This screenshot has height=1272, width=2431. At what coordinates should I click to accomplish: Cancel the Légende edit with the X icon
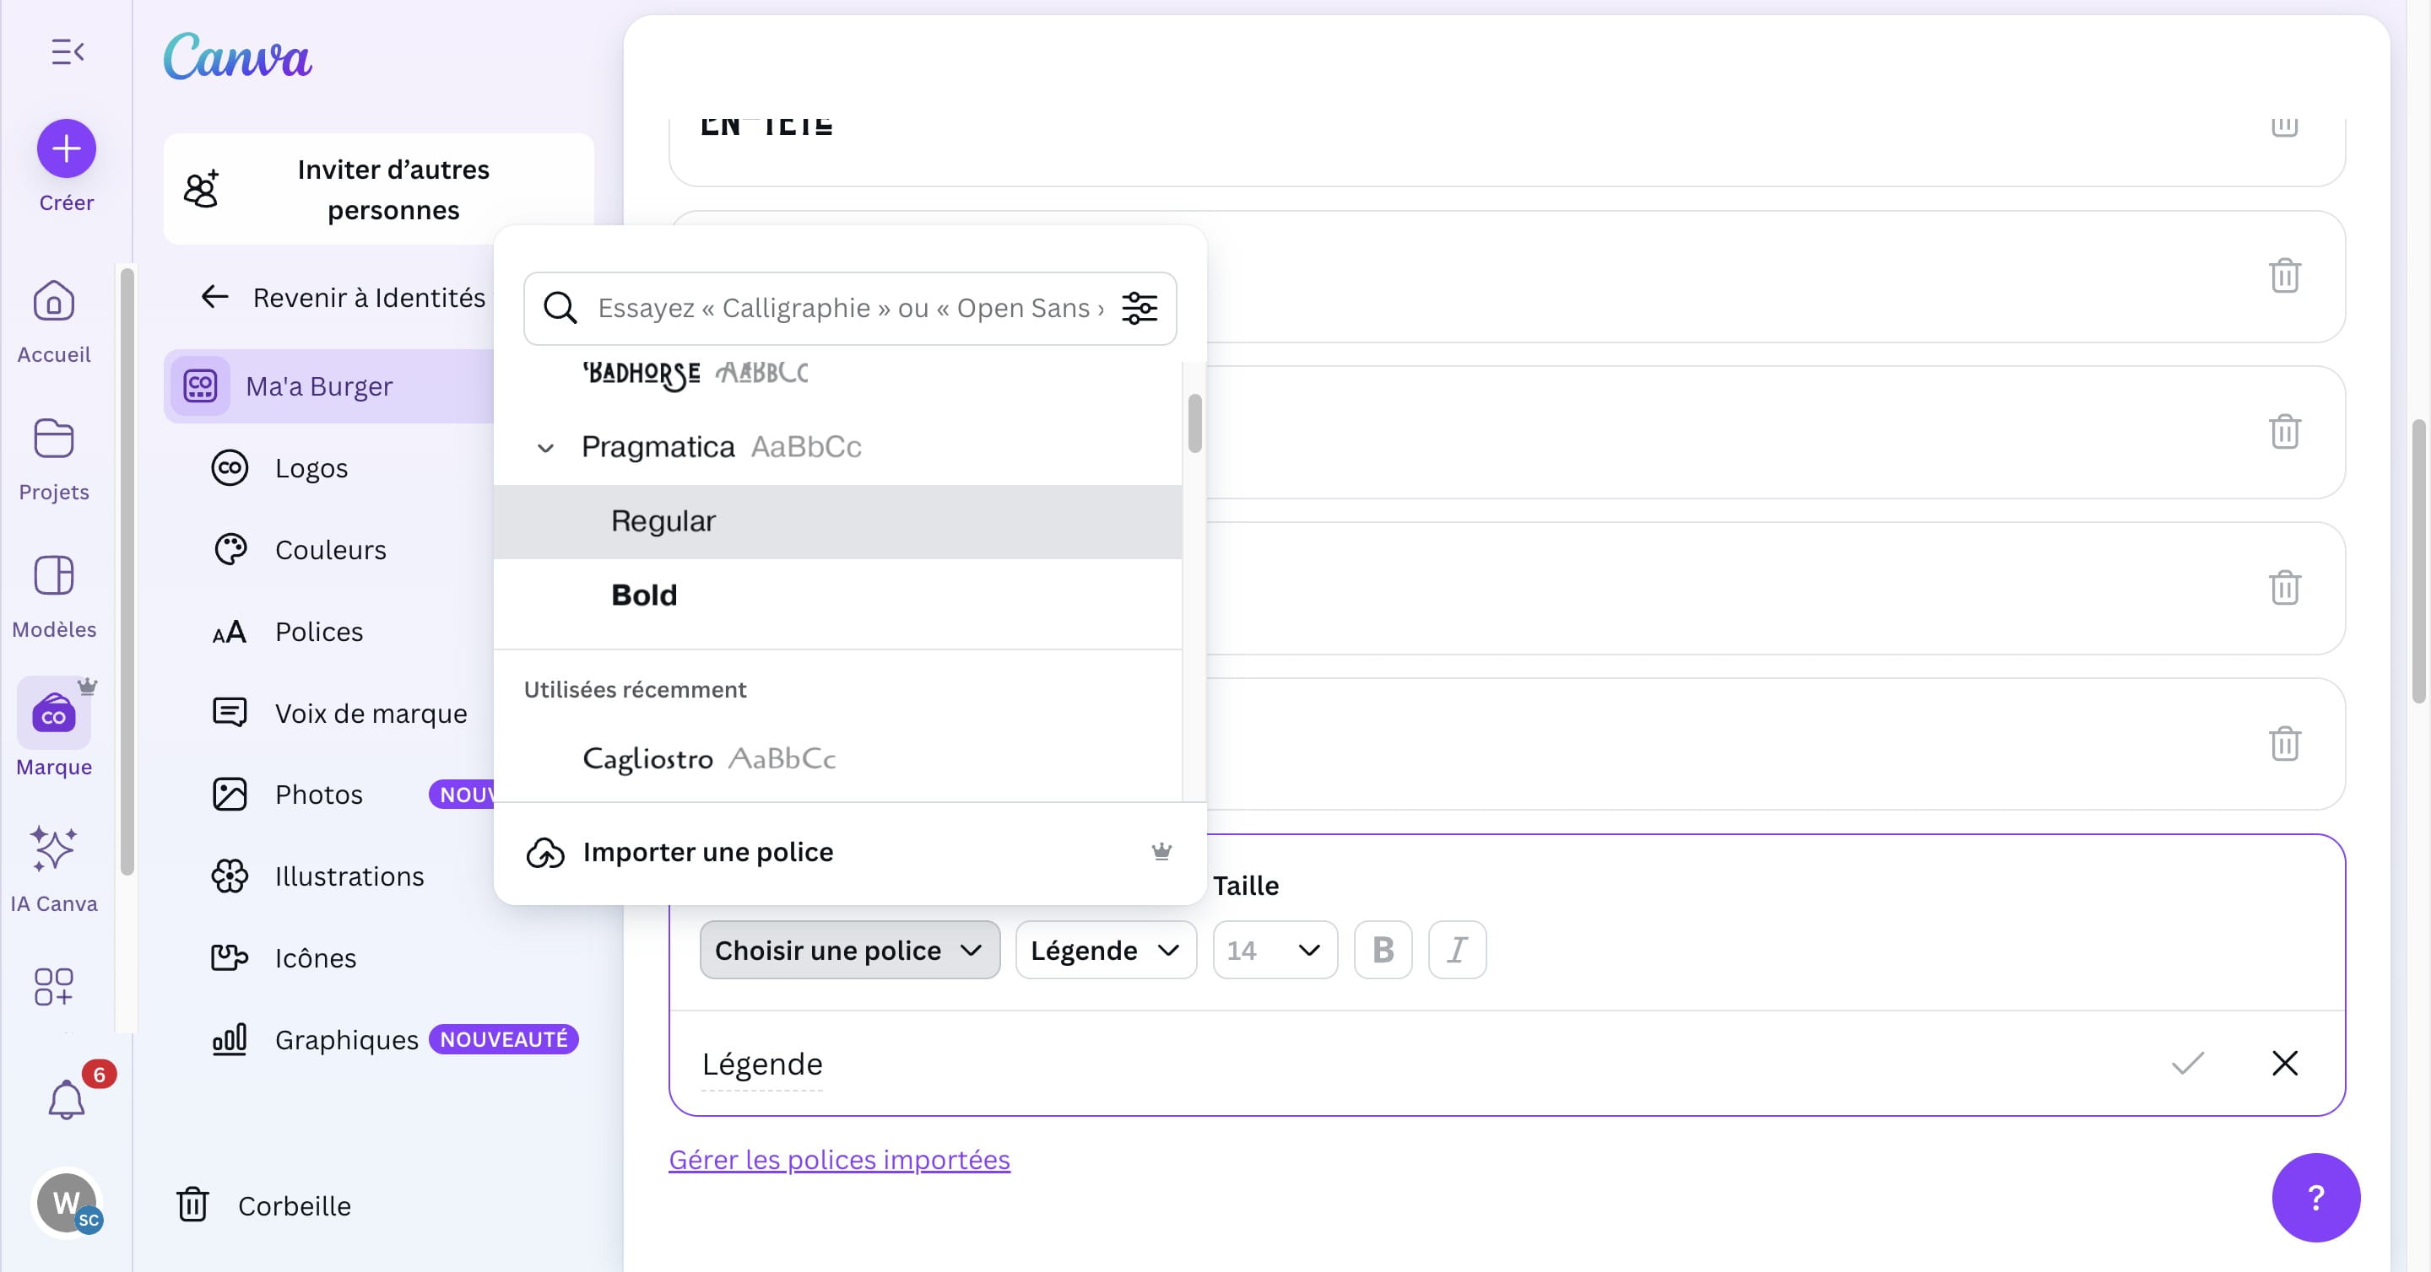[x=2284, y=1064]
